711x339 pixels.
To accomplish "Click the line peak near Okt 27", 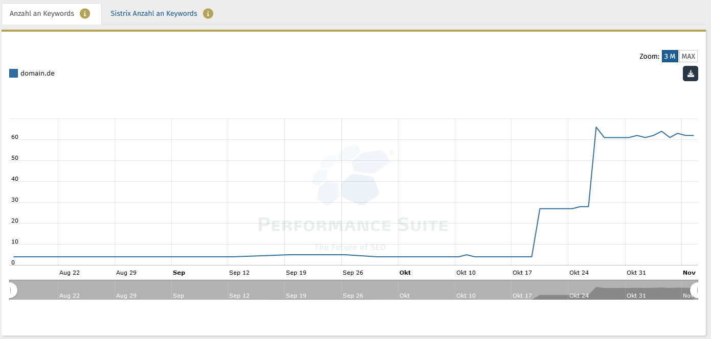I will (x=596, y=127).
